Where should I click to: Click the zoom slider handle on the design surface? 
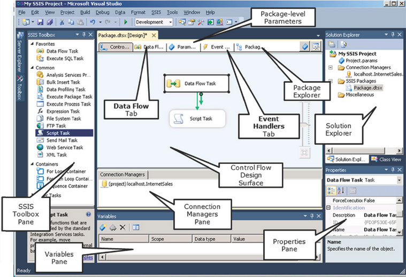[x=305, y=125]
